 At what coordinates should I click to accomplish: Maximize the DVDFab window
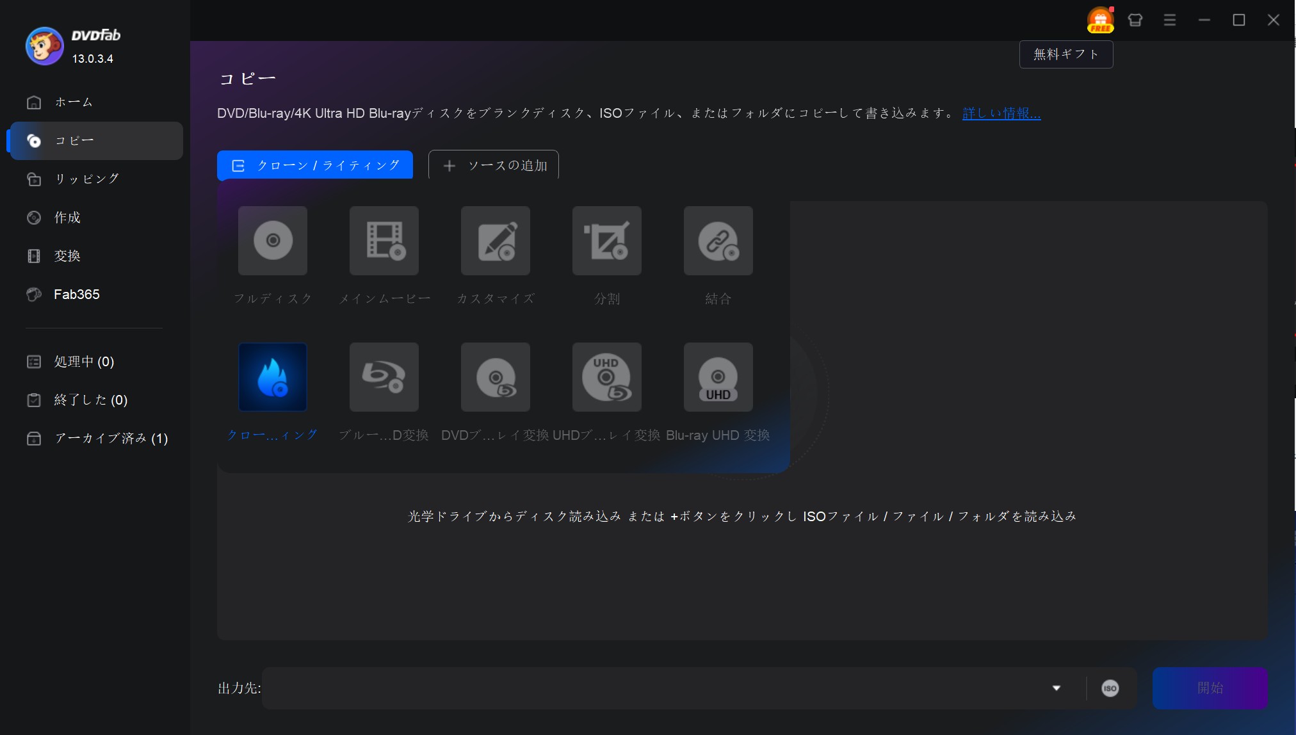pyautogui.click(x=1239, y=20)
